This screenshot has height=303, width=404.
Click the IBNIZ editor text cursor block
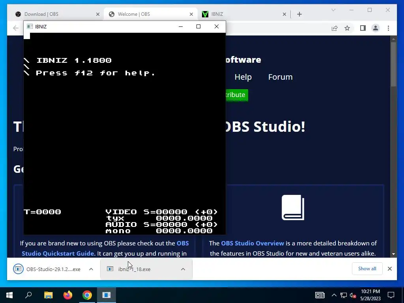27,36
